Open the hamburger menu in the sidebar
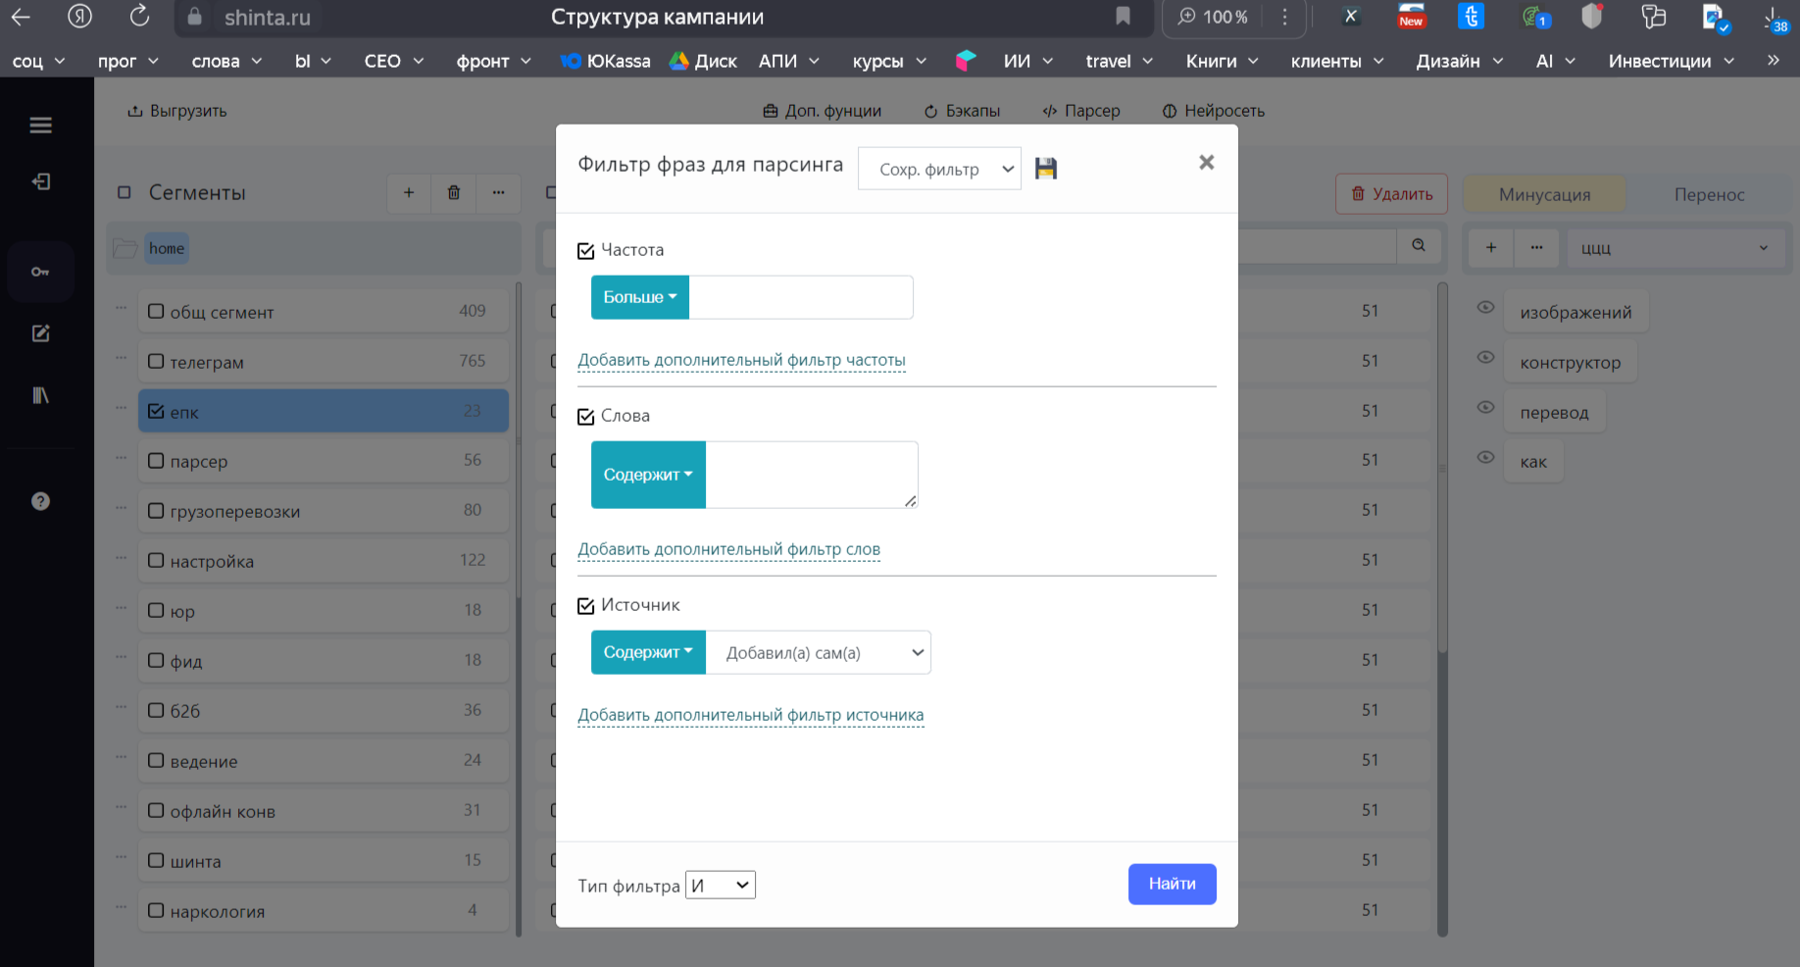This screenshot has width=1800, height=967. pos(40,126)
